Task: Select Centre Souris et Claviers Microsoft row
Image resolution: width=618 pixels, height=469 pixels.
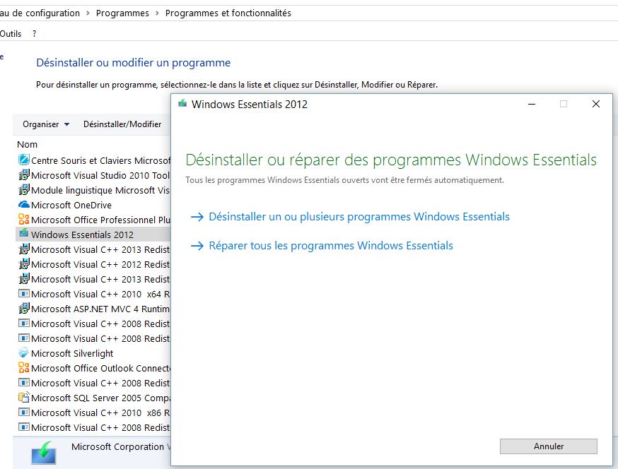Action: (93, 160)
